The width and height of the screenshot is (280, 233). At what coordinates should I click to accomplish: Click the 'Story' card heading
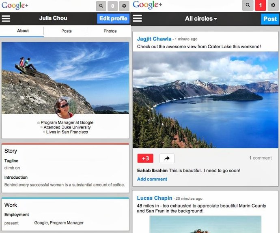click(x=11, y=151)
